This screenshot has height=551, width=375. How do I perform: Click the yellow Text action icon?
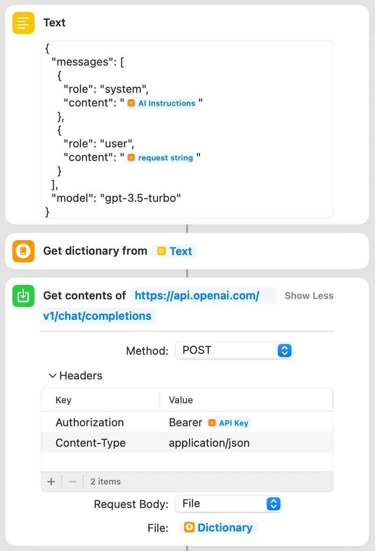[x=23, y=23]
